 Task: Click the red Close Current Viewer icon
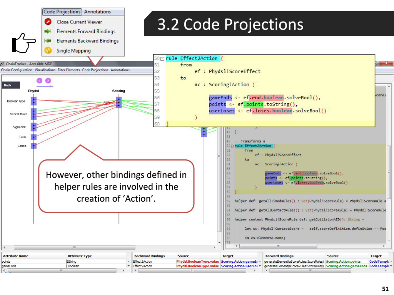pyautogui.click(x=48, y=22)
